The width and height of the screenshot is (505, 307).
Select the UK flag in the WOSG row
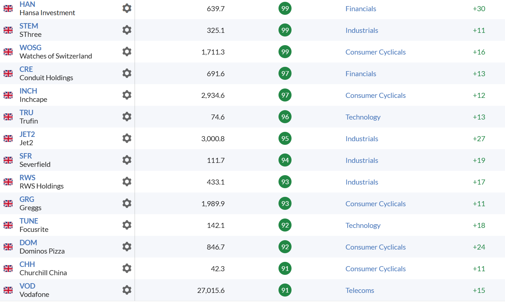8,52
